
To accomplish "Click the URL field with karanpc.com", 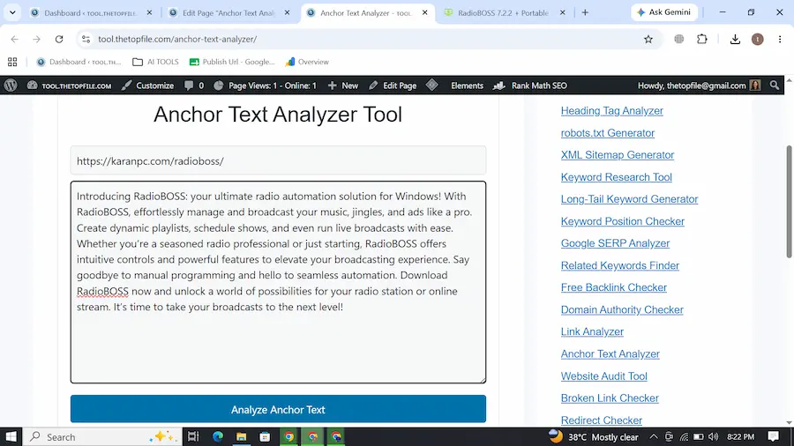I will point(278,160).
